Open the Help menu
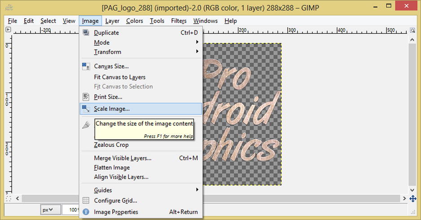 pyautogui.click(x=231, y=21)
